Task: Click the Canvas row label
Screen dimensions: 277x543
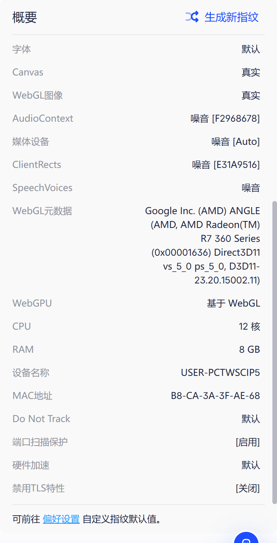Action: (x=28, y=72)
